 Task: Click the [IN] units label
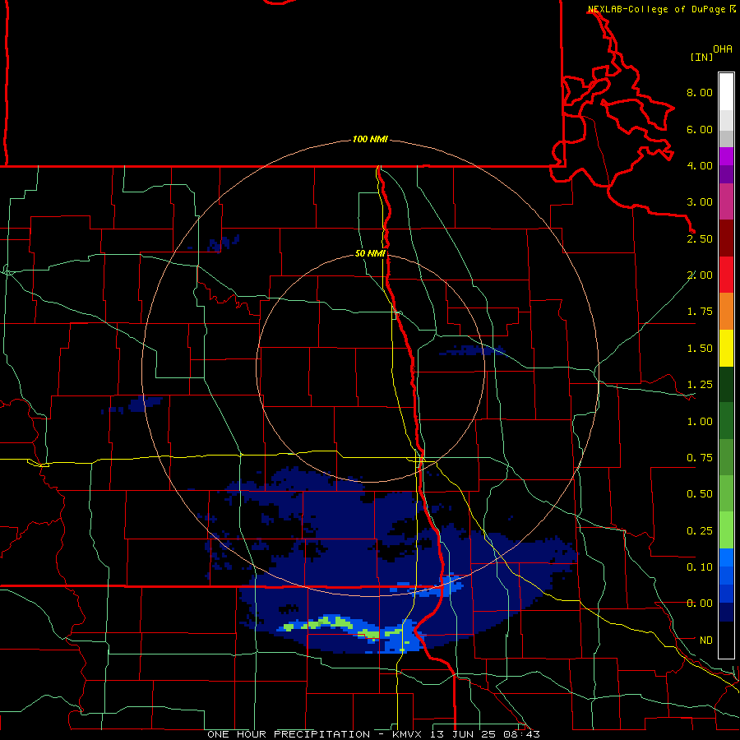click(x=701, y=57)
